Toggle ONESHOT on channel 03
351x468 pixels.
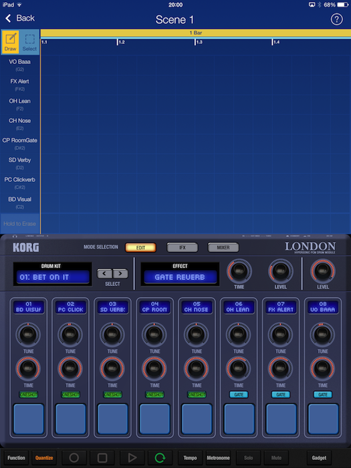click(x=112, y=394)
